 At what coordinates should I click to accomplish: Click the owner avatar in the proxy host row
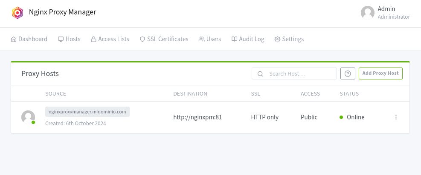28,117
